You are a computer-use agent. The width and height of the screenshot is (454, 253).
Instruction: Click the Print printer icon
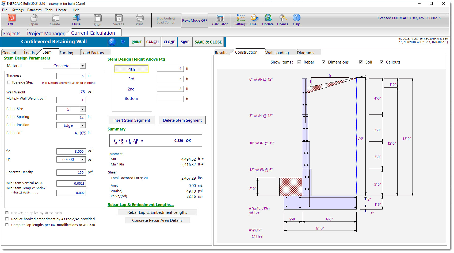pos(140,18)
